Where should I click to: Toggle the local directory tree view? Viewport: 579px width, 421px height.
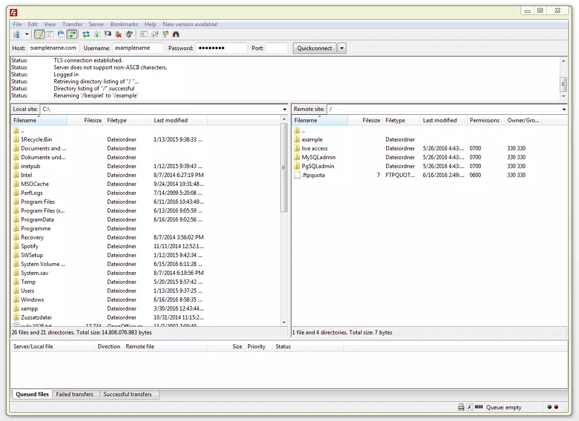[50, 34]
